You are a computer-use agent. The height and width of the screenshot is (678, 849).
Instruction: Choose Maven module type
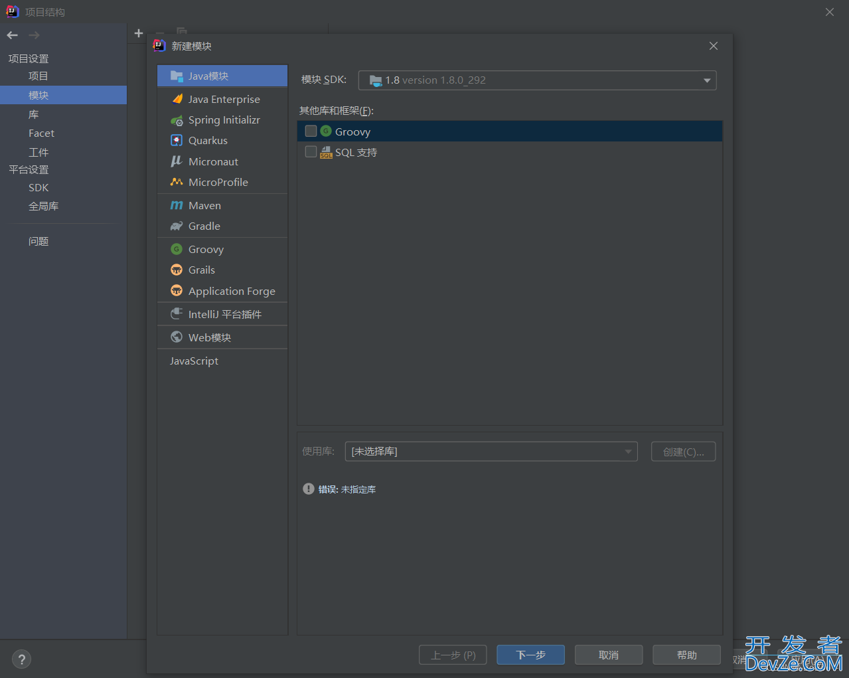[x=222, y=205]
